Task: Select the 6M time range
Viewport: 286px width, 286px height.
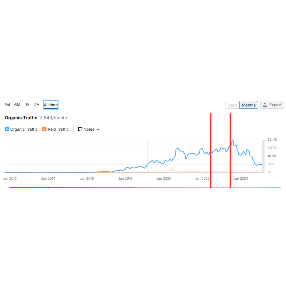Action: (17, 105)
